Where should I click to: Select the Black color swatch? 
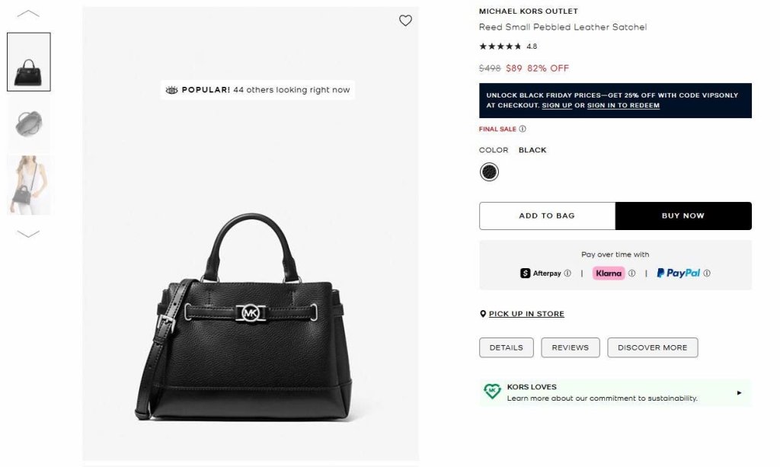tap(489, 172)
